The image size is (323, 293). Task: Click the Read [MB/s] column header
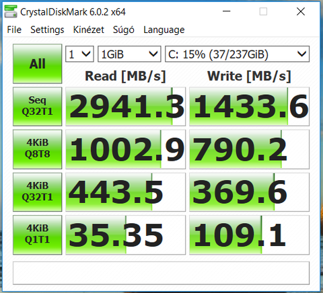tap(125, 76)
